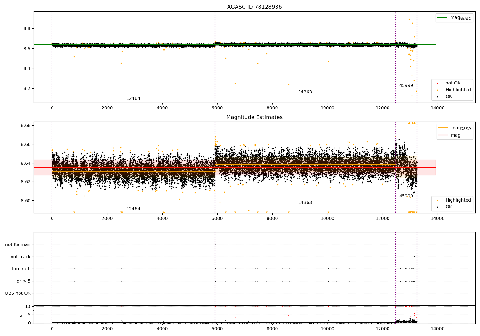Click the 45999 label in Magnitude Estimates plot
This screenshot has height=336, width=480.
(x=406, y=196)
